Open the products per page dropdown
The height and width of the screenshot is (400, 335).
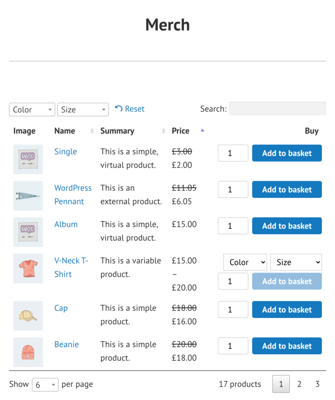(x=45, y=385)
